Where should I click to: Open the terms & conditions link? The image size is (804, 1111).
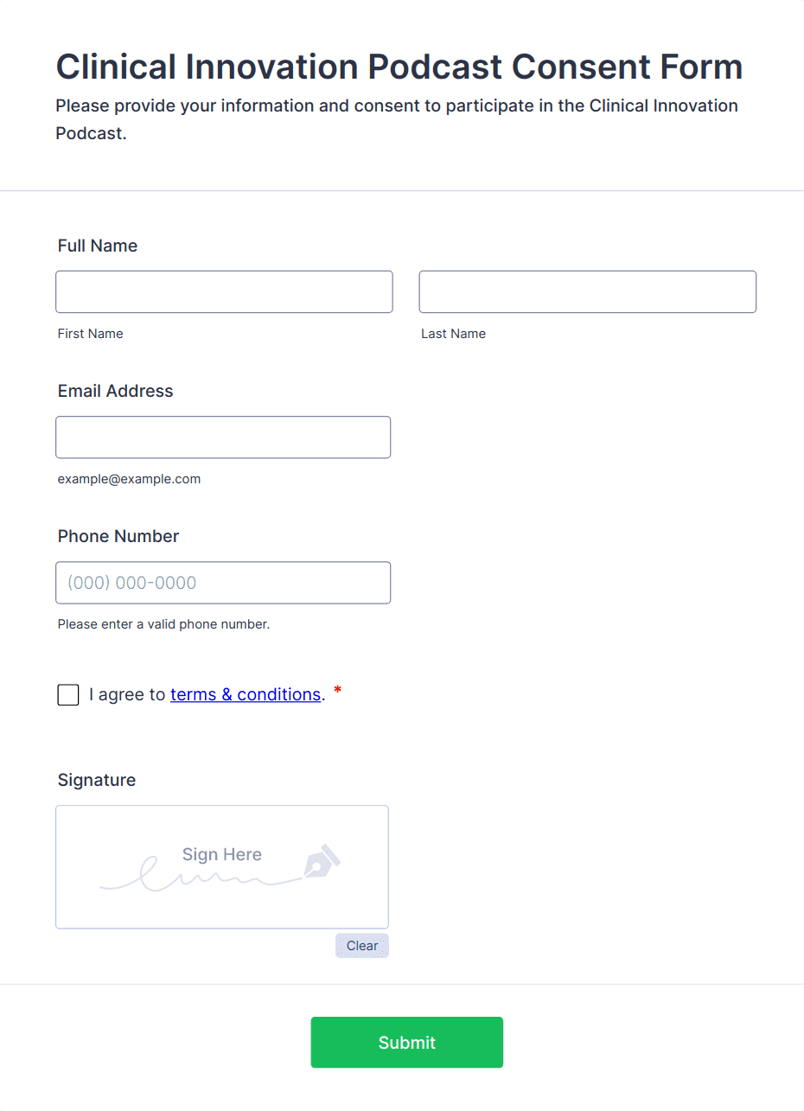coord(246,694)
